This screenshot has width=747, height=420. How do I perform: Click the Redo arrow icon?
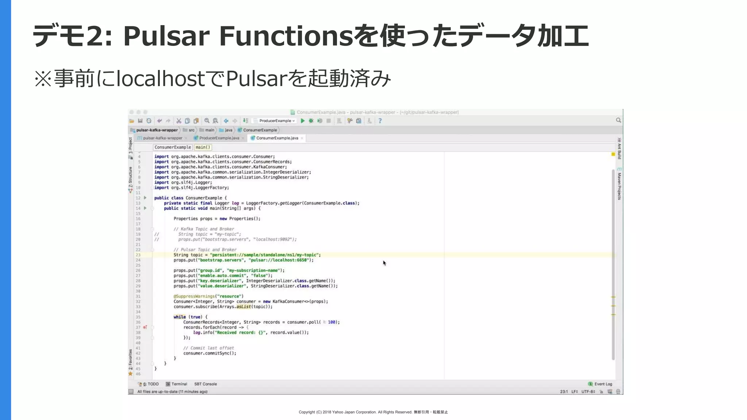[x=168, y=121]
